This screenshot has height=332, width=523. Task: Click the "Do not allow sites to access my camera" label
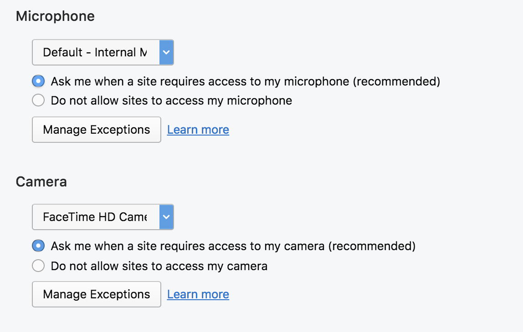point(159,266)
